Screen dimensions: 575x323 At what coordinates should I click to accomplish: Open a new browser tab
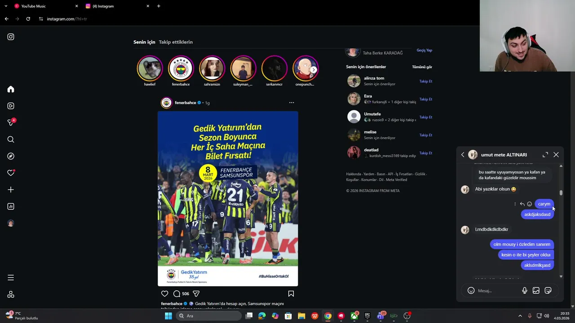(159, 6)
